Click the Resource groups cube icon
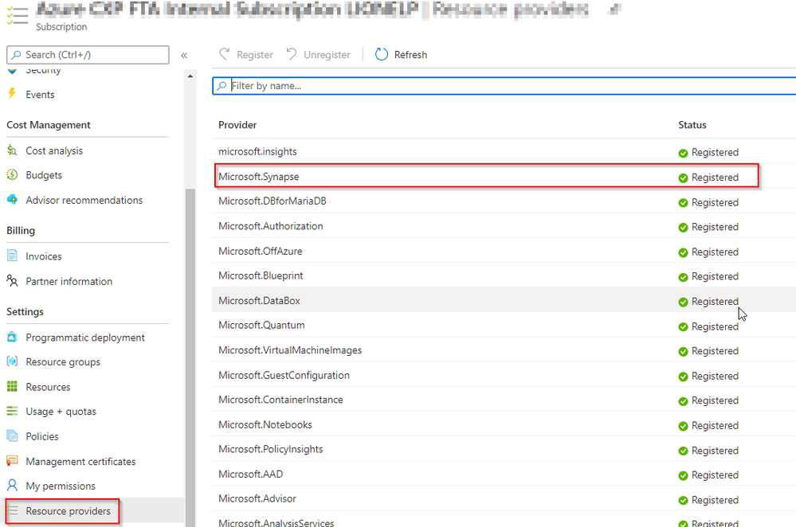The height and width of the screenshot is (527, 796). (x=12, y=361)
